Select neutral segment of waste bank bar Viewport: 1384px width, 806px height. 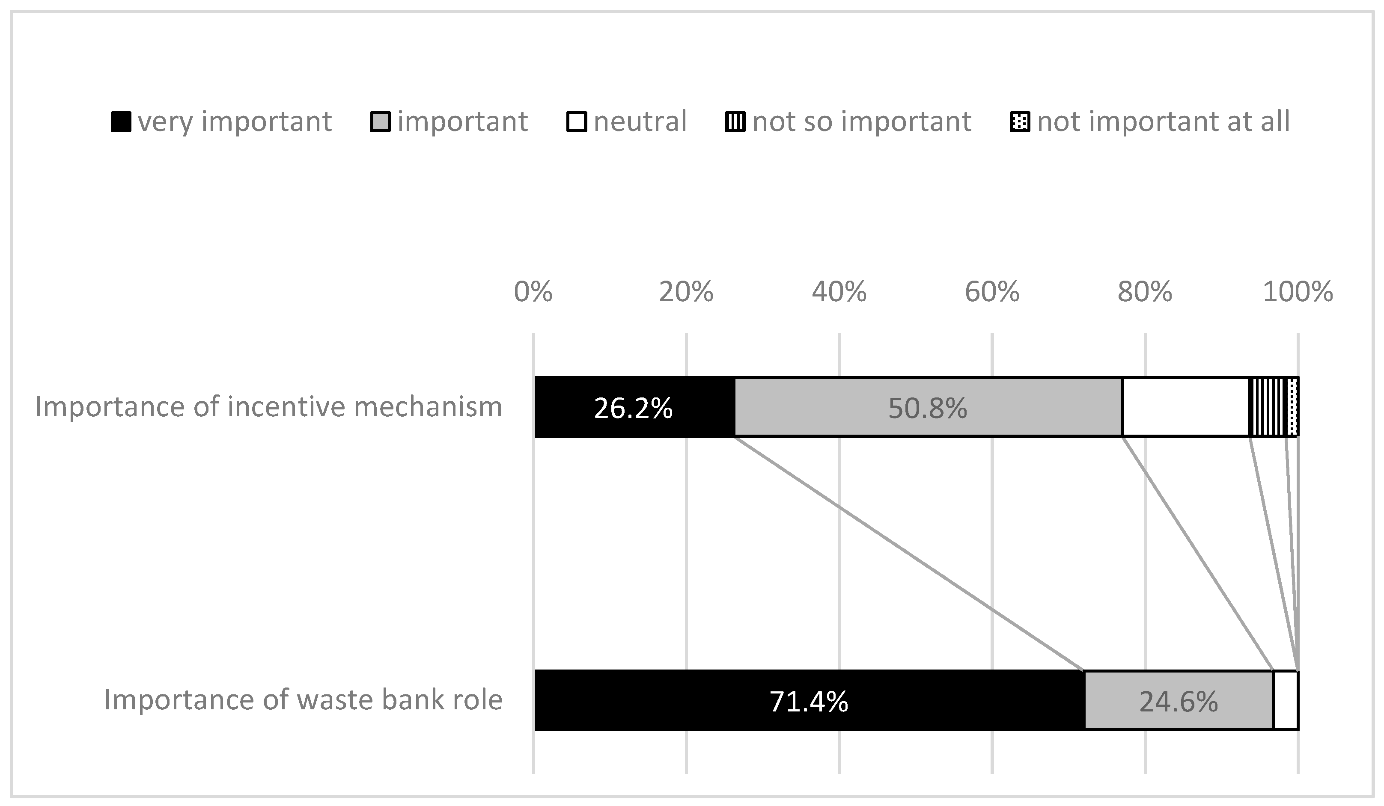[x=1286, y=701]
